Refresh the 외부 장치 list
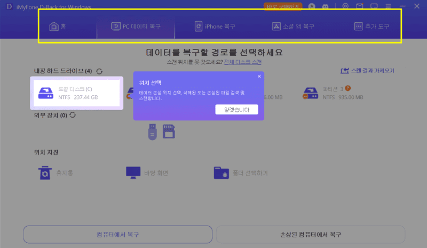 (x=73, y=115)
